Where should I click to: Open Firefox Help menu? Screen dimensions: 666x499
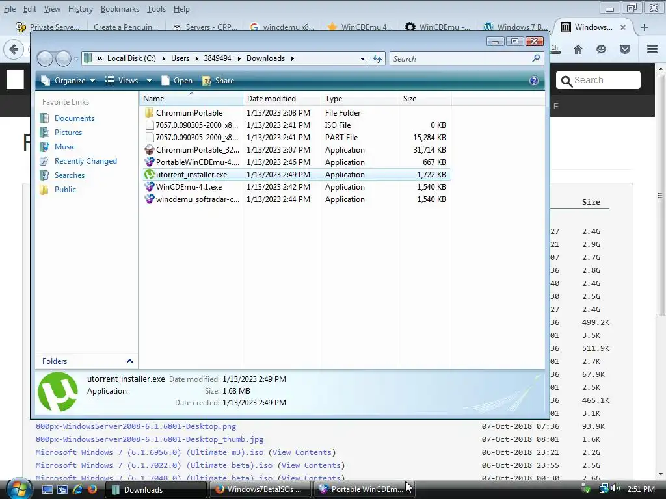tap(182, 9)
